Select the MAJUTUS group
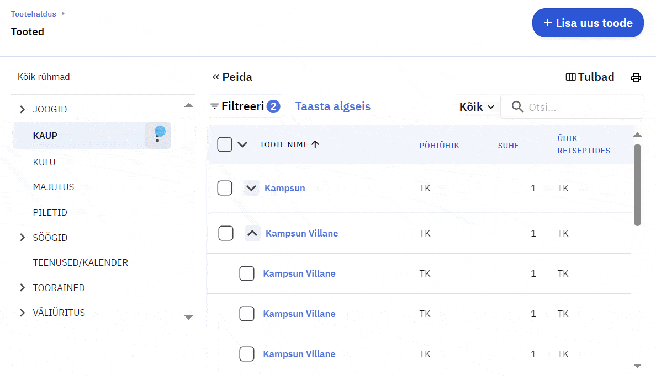This screenshot has height=376, width=656. 54,187
